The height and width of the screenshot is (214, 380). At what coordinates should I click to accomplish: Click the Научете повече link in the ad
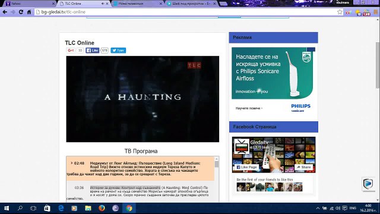click(249, 108)
